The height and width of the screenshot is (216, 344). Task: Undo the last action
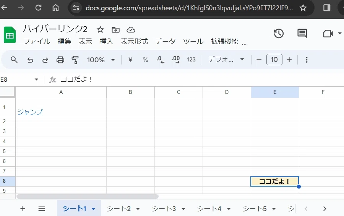[30, 60]
